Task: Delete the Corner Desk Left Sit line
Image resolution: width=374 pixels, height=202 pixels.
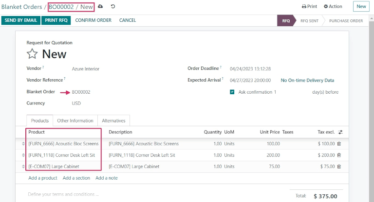Action: [x=339, y=155]
